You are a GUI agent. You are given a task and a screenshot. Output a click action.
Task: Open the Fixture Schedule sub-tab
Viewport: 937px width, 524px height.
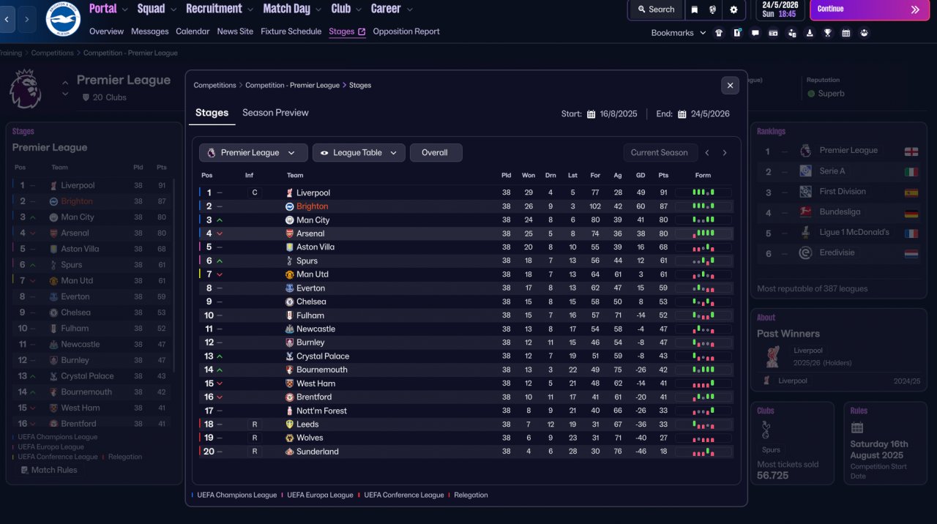pos(291,31)
